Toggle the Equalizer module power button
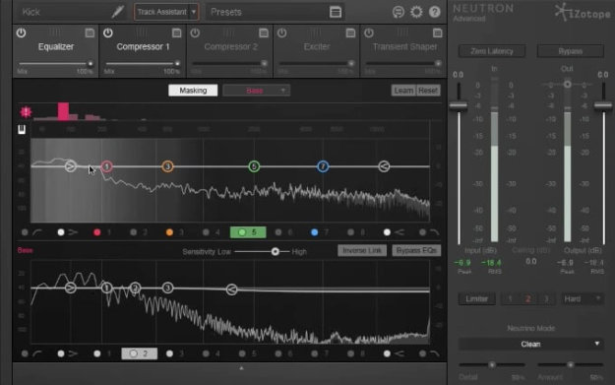The height and width of the screenshot is (385, 615). point(22,32)
